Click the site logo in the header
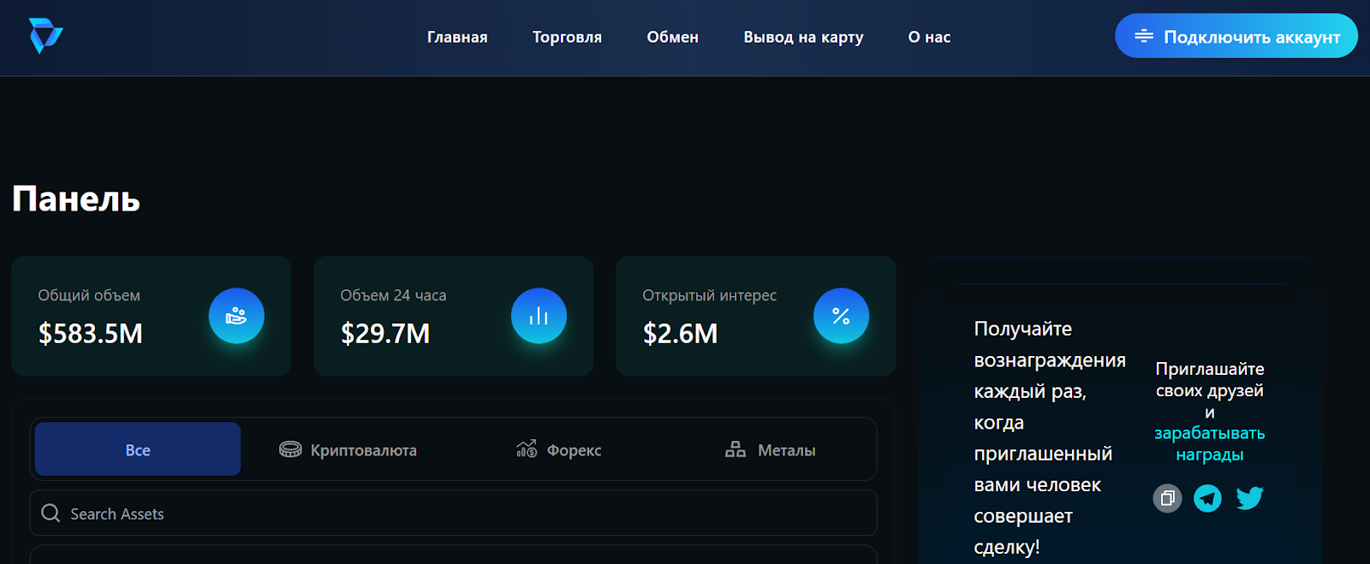1370x564 pixels. 45,36
